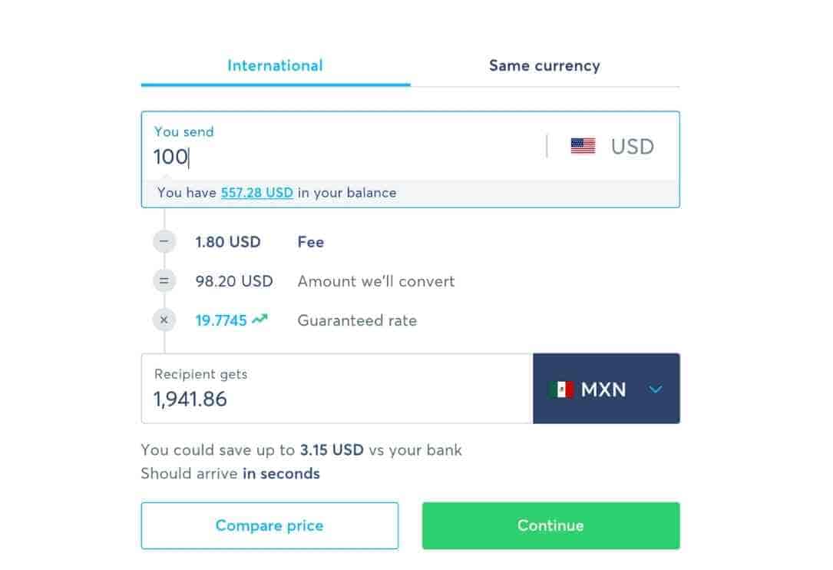Viewport: 833px width, 570px height.
Task: Expand the MXN currency chevron
Action: pos(656,389)
